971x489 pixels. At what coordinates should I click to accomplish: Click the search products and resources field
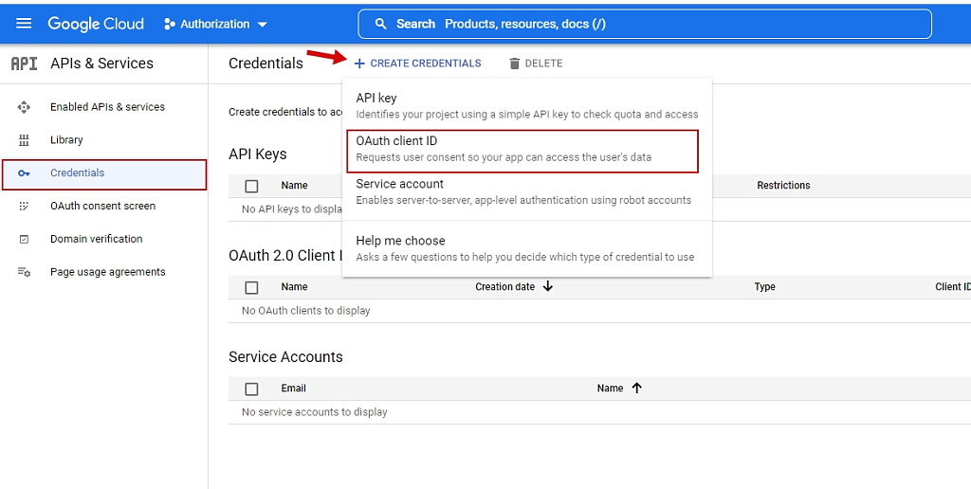click(645, 24)
